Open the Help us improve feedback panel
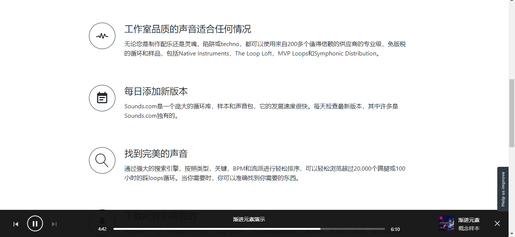This screenshot has width=515, height=237. [503, 189]
